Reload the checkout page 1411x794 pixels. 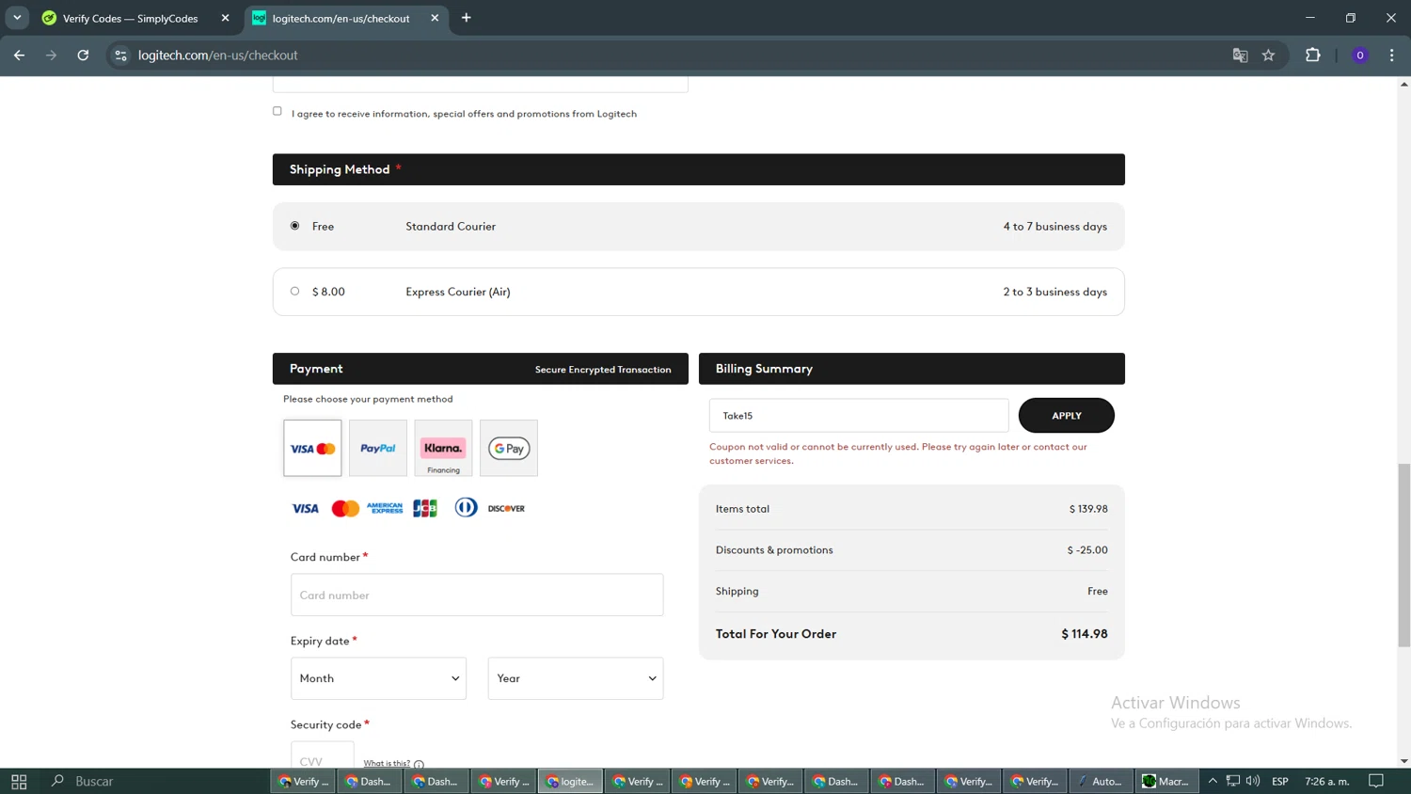pos(83,56)
